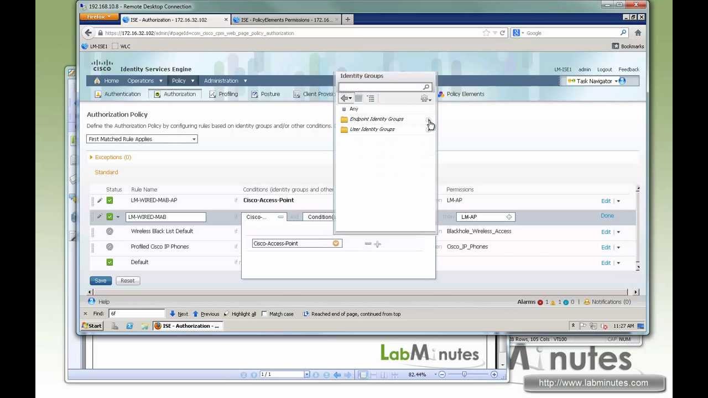Open Edit dropdown arrow for Blackhole_Wireless_Access row
The image size is (708, 398).
(618, 232)
